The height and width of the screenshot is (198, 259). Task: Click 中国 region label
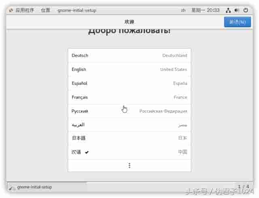(x=183, y=152)
